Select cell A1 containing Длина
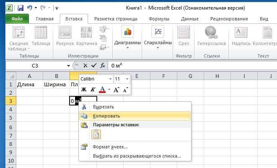 tap(29, 85)
